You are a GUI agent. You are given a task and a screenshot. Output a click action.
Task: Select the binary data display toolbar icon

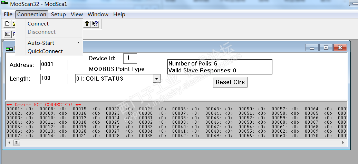(8, 34)
